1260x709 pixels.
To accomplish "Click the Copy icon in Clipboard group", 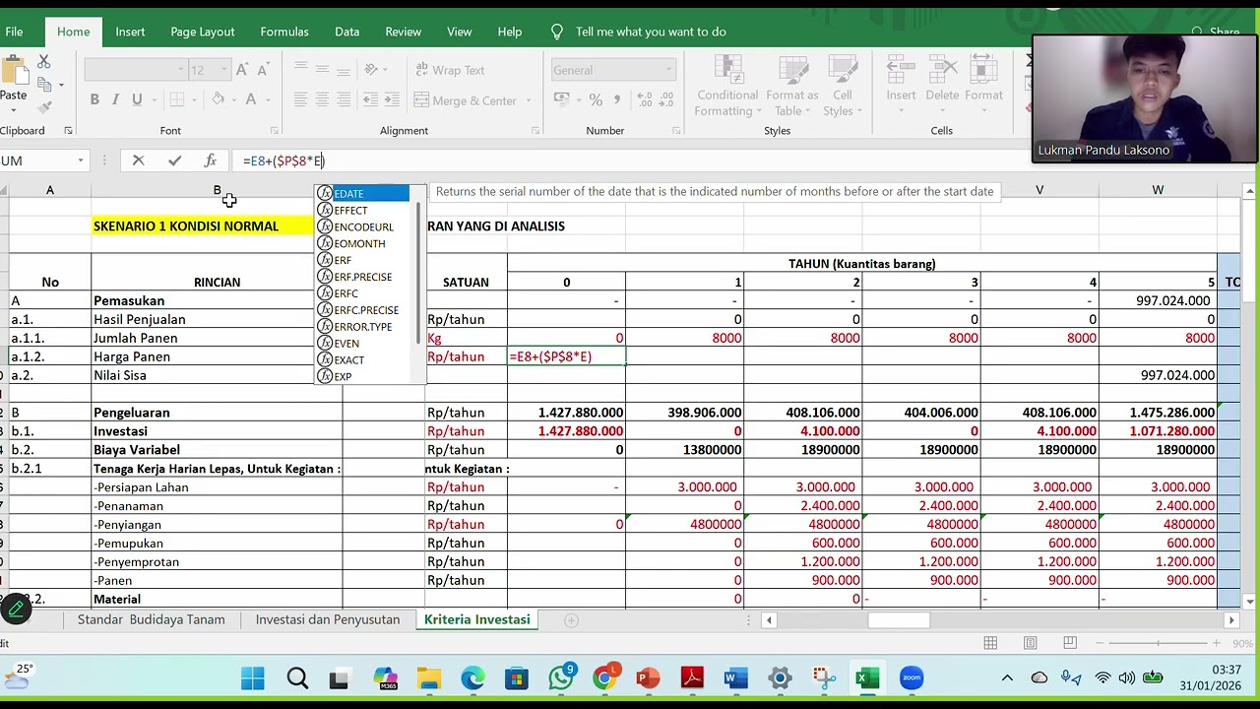I will tap(43, 84).
